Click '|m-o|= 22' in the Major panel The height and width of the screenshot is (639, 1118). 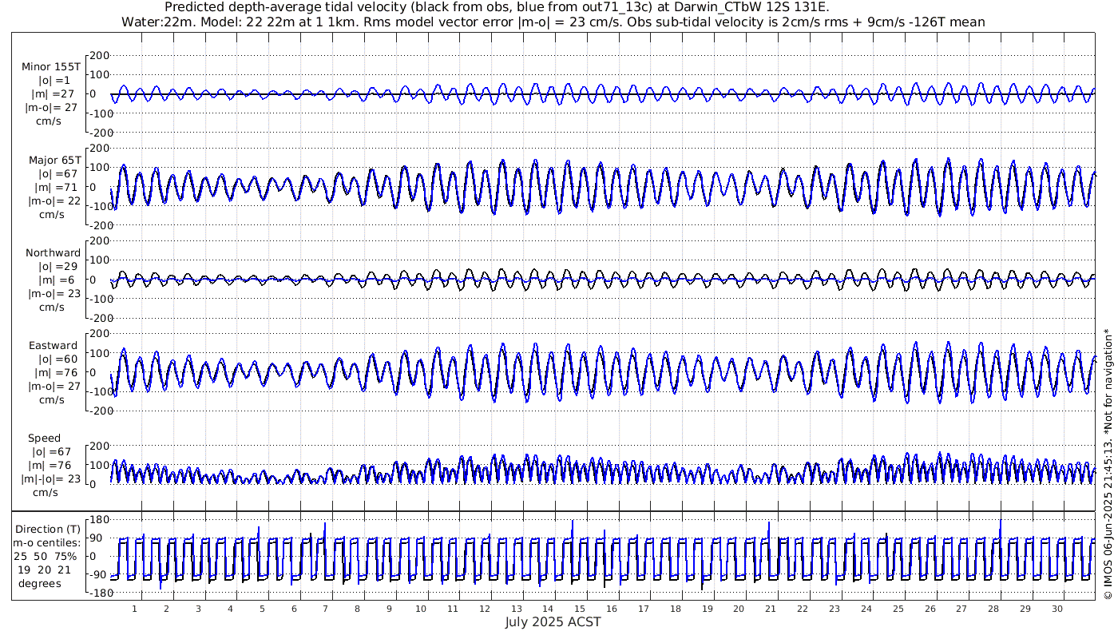[53, 201]
